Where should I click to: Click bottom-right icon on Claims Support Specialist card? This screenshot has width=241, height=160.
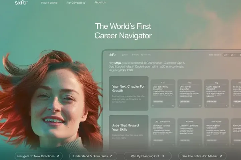pos(226,105)
